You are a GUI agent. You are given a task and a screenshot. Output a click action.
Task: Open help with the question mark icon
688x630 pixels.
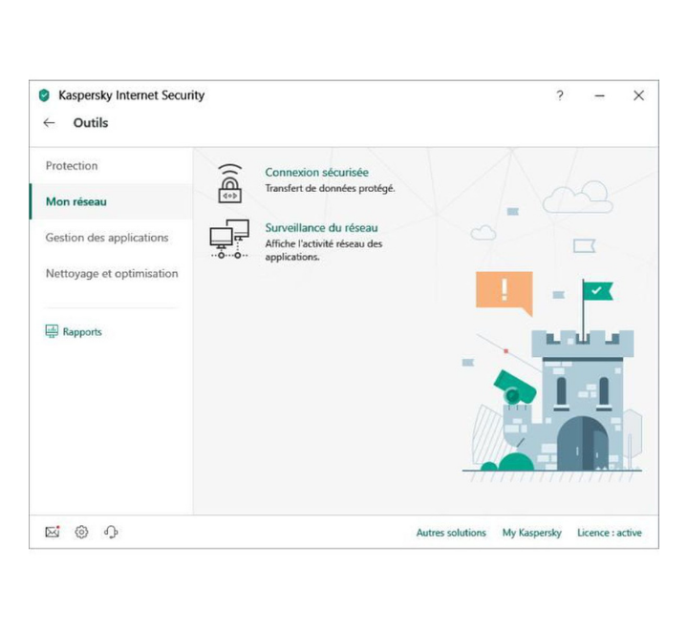click(x=560, y=95)
